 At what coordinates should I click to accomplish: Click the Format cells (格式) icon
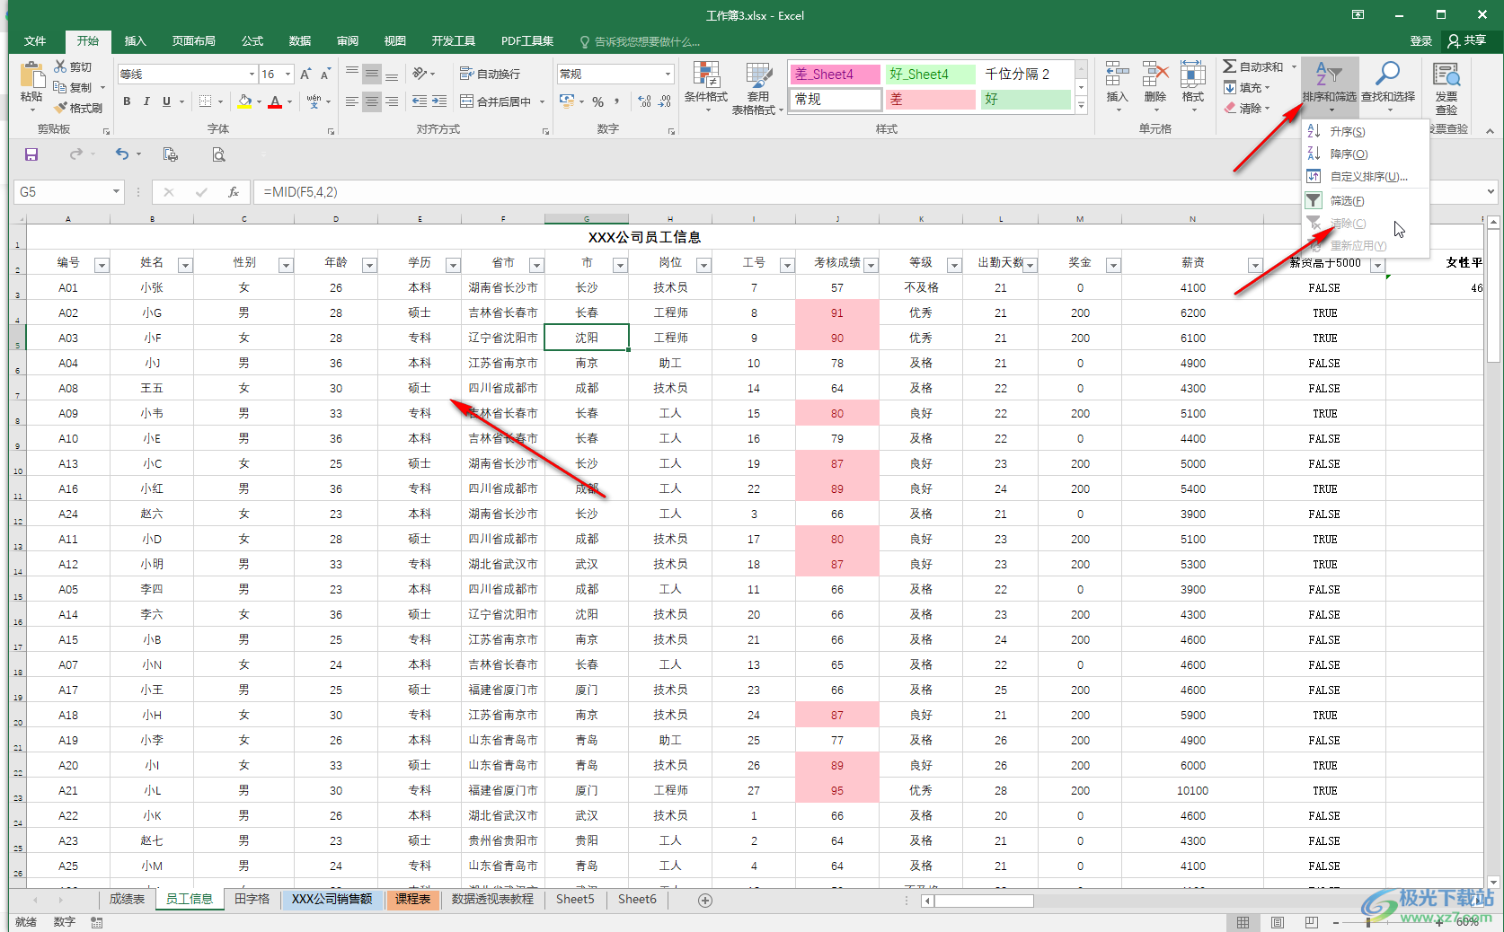coord(1193,75)
